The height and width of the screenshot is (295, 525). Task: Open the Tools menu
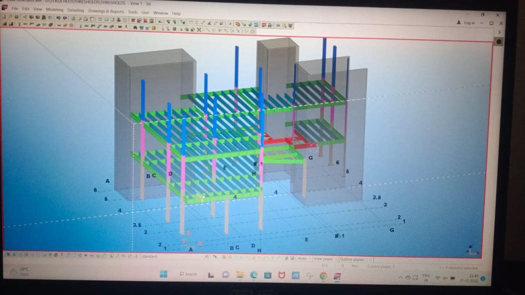pos(132,12)
